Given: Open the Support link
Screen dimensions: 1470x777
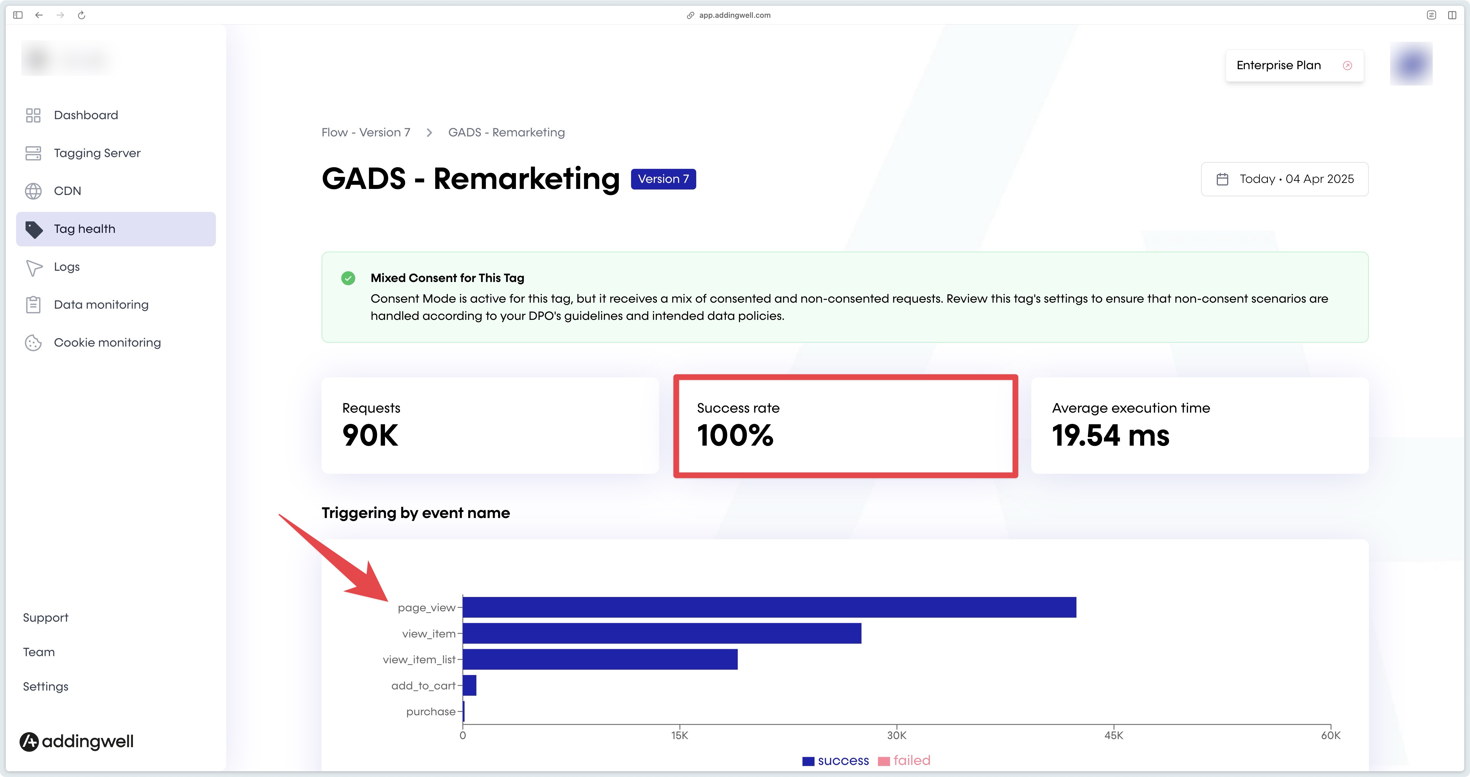Looking at the screenshot, I should (46, 618).
